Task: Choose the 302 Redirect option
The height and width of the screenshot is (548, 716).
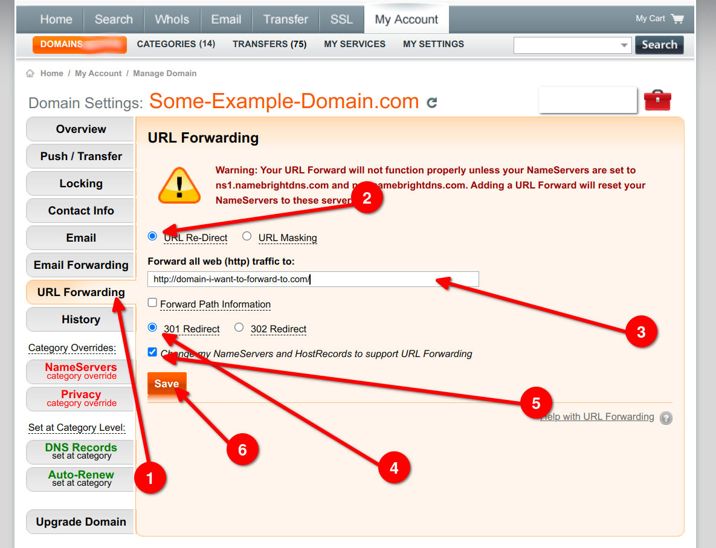Action: pyautogui.click(x=239, y=327)
